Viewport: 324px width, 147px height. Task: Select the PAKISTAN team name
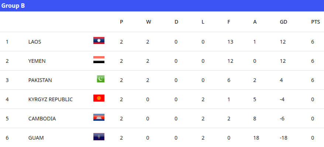(x=40, y=80)
